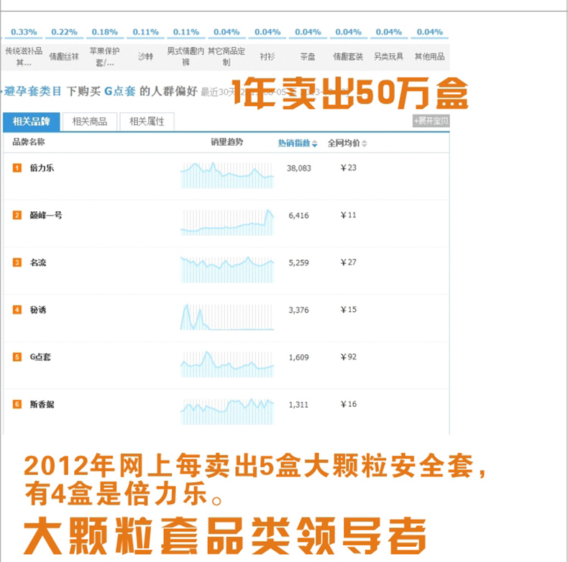The image size is (568, 562).
Task: Sort by 全网均价 column arrow
Action: pyautogui.click(x=364, y=144)
